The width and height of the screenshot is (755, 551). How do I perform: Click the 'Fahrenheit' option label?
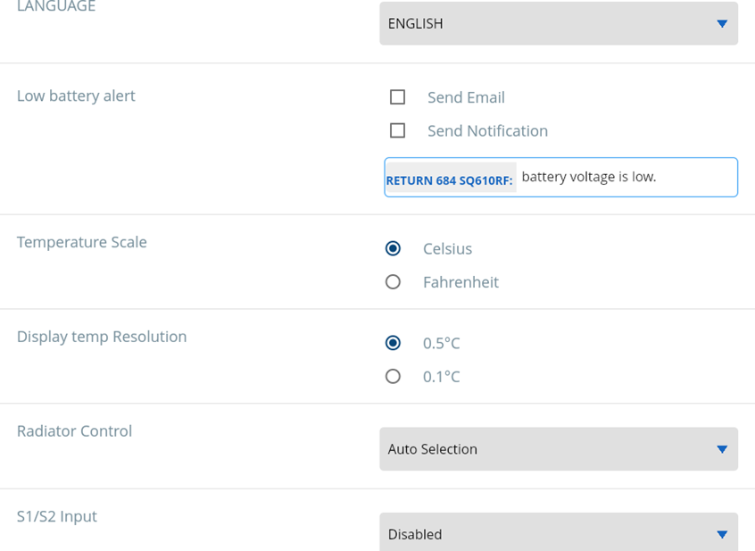(x=460, y=282)
